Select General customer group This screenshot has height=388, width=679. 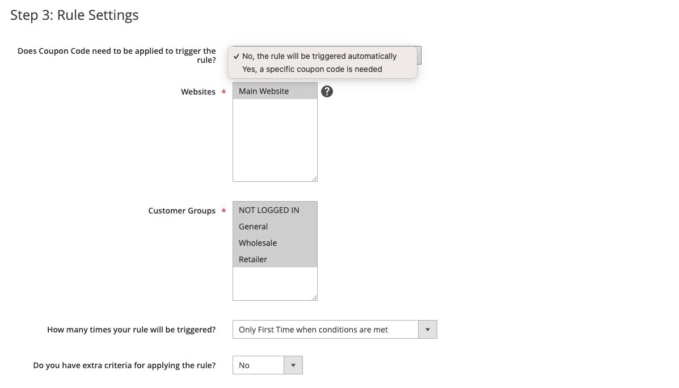275,227
